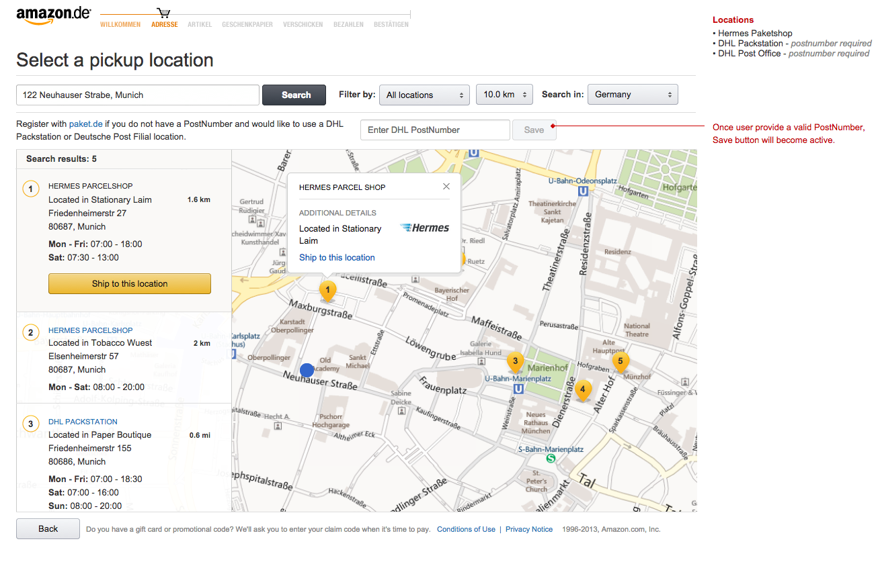Open Conditions of Use link
Image resolution: width=878 pixels, height=564 pixels.
[x=466, y=529]
